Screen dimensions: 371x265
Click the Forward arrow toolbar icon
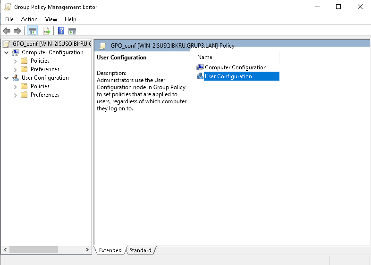click(x=17, y=31)
